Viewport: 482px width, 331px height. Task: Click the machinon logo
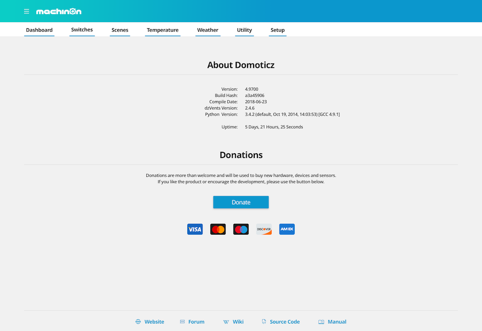[x=59, y=11]
